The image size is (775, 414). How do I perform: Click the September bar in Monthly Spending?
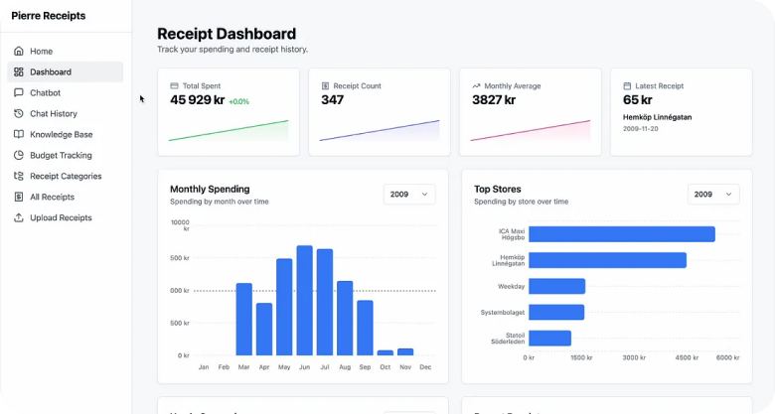coord(365,328)
